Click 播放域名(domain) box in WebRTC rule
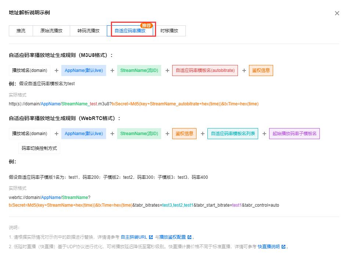347x268 pixels. (30, 133)
